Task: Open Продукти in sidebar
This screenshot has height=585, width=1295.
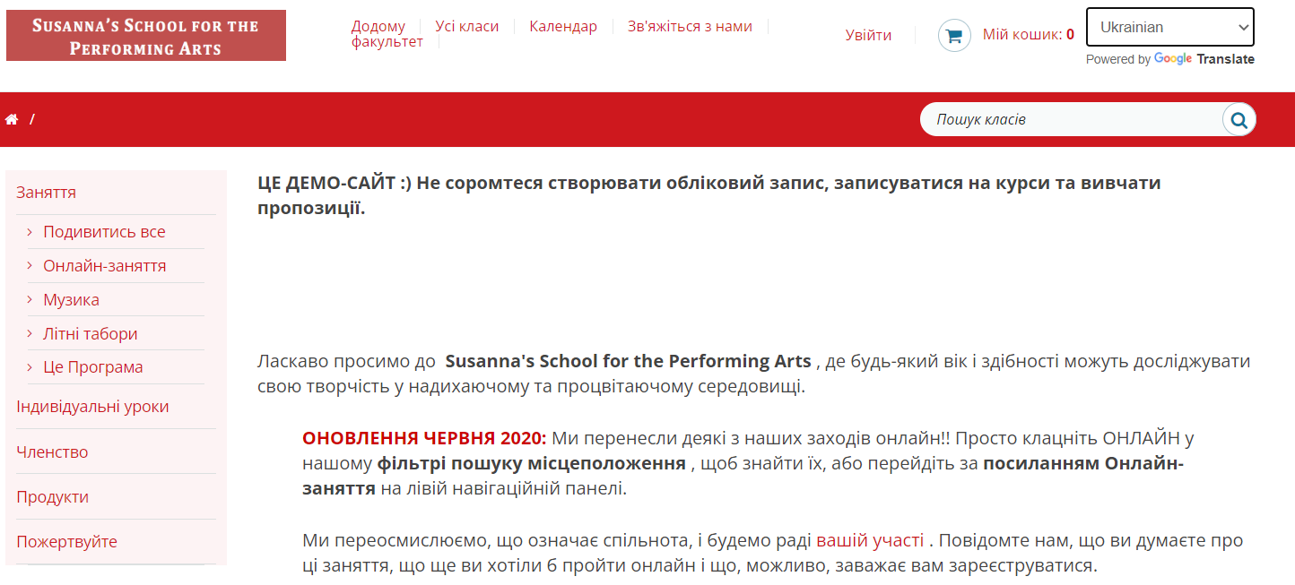Action: pyautogui.click(x=52, y=497)
